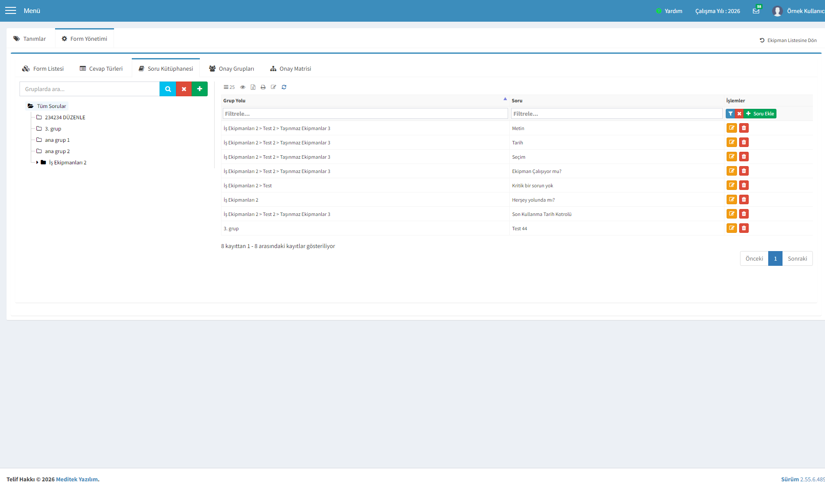Edit the 'Test 44' question
This screenshot has height=490, width=825.
[x=732, y=228]
